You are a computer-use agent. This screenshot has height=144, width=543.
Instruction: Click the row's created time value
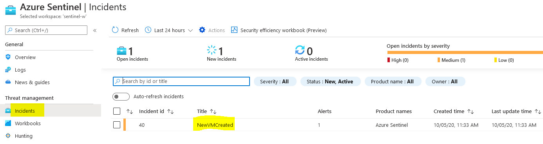[456, 125]
